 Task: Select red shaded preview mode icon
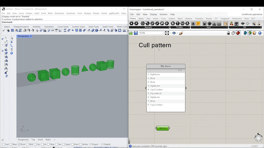pos(238,33)
